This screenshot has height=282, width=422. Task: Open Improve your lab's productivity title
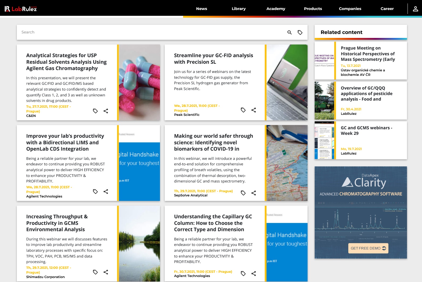click(65, 142)
